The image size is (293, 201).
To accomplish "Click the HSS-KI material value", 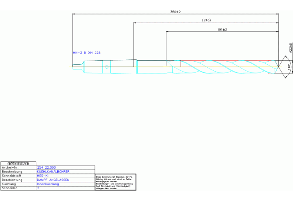I will 42,176.
